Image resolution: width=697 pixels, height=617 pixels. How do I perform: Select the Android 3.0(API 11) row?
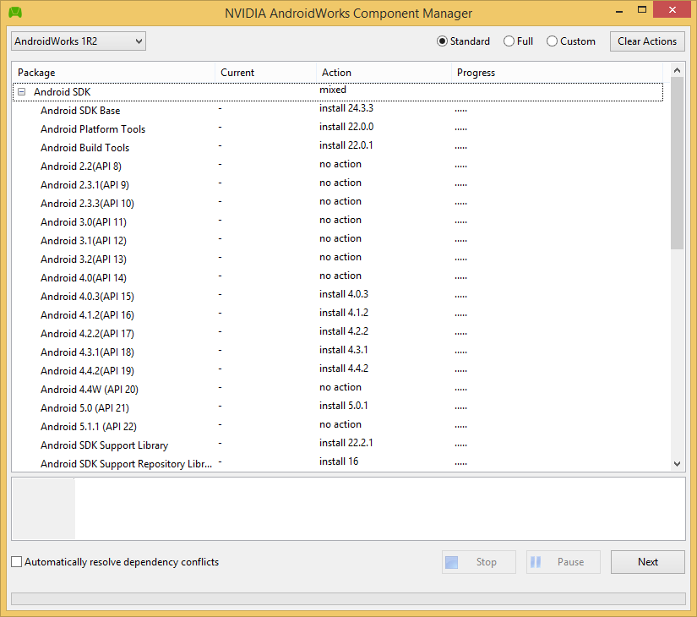point(338,222)
